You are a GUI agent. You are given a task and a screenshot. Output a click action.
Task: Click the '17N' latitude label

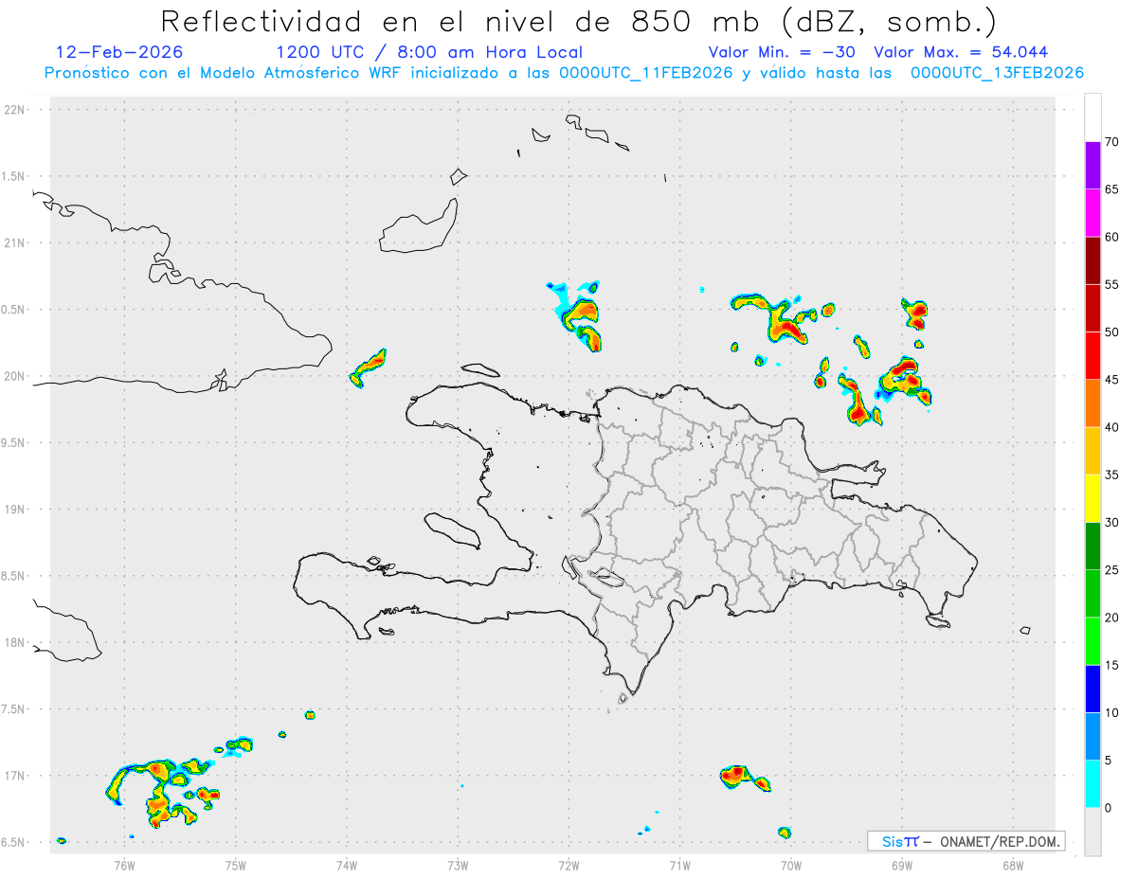pyautogui.click(x=16, y=776)
